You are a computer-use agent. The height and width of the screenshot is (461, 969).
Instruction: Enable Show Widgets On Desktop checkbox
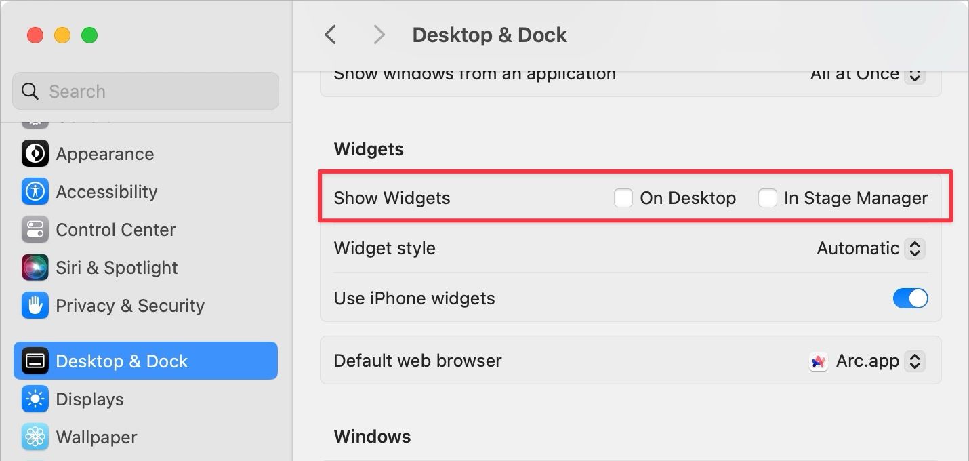(623, 198)
